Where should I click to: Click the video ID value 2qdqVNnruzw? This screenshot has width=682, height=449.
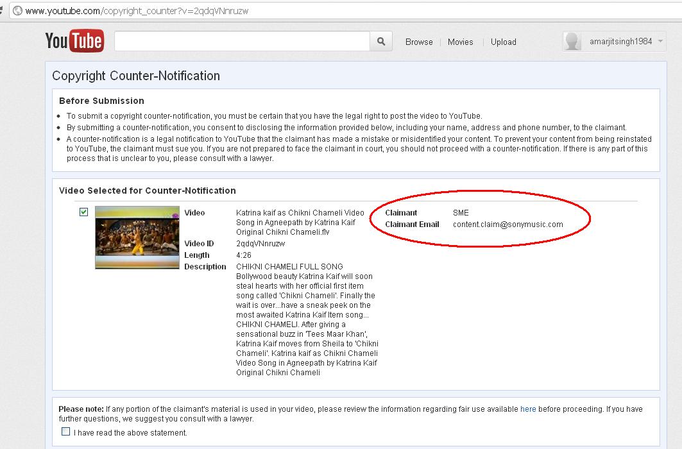[x=260, y=243]
